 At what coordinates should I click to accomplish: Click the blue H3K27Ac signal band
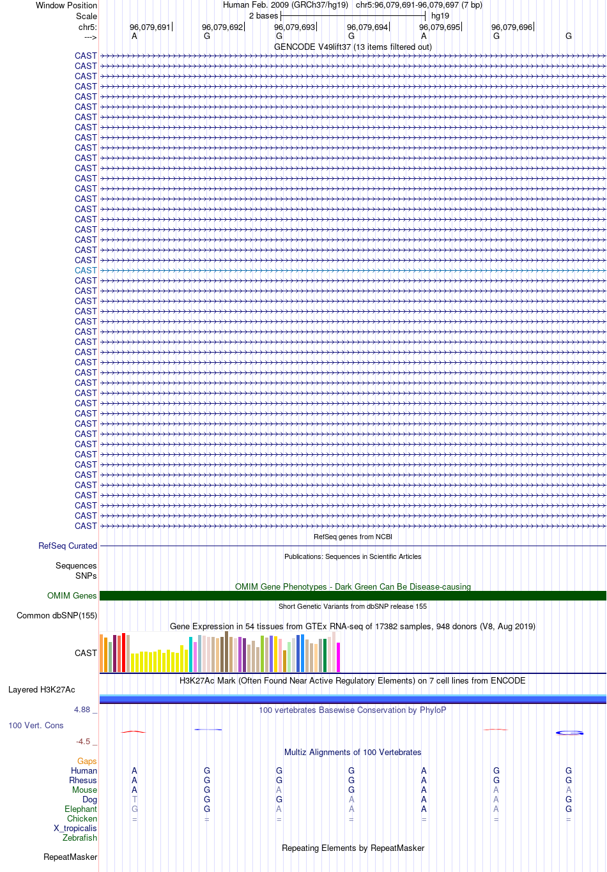pyautogui.click(x=353, y=699)
